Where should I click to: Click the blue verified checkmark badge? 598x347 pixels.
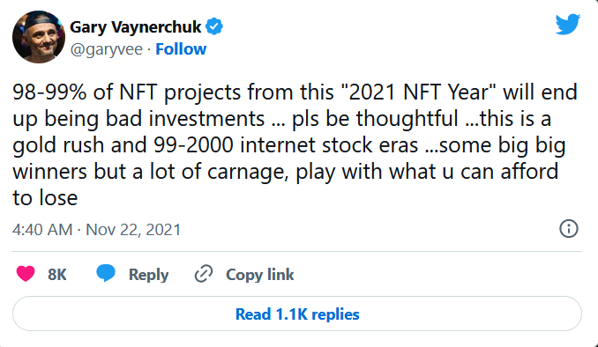(214, 26)
